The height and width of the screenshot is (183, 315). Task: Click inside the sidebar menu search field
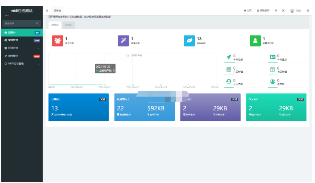(19, 23)
